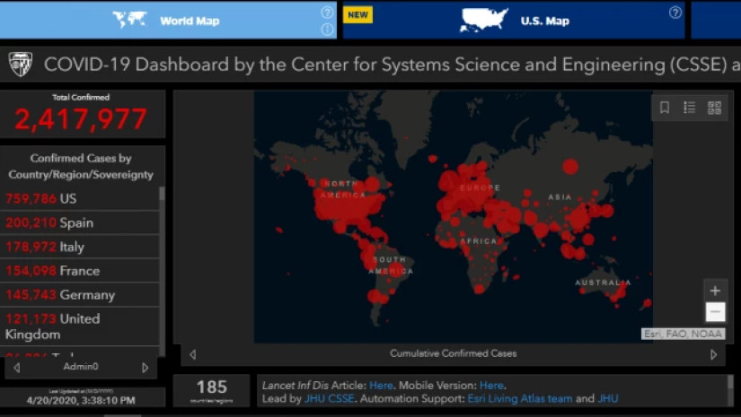This screenshot has width=741, height=417.
Task: Open the JHU link after 'and'
Action: 608,398
